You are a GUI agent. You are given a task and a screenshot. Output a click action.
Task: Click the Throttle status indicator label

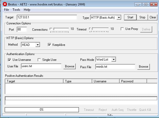[132, 110]
